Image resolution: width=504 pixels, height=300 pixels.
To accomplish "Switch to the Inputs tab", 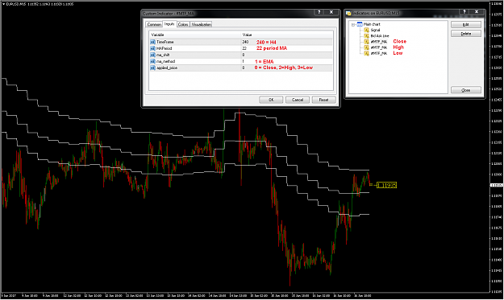I will coord(169,24).
